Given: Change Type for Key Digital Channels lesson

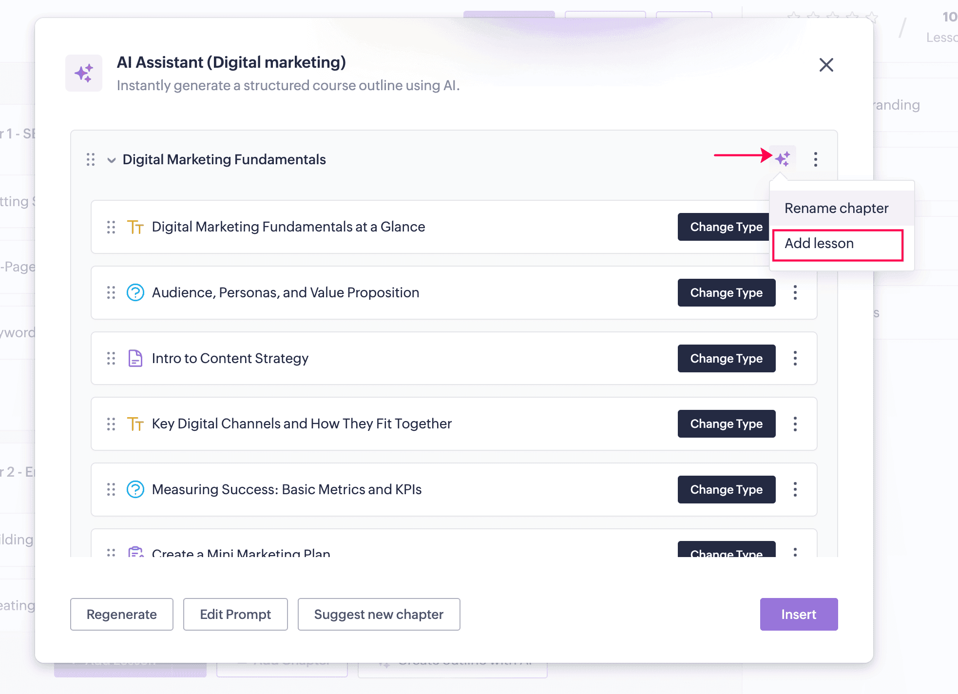Looking at the screenshot, I should [726, 424].
